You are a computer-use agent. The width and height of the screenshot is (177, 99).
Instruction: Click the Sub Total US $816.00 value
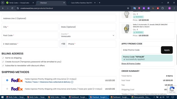tap(168, 80)
